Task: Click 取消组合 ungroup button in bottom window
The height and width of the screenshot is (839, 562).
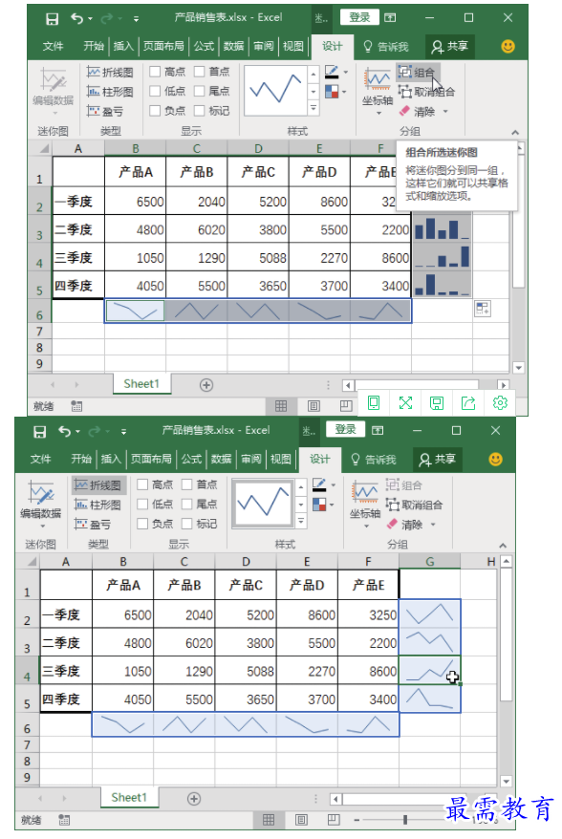Action: coord(414,506)
